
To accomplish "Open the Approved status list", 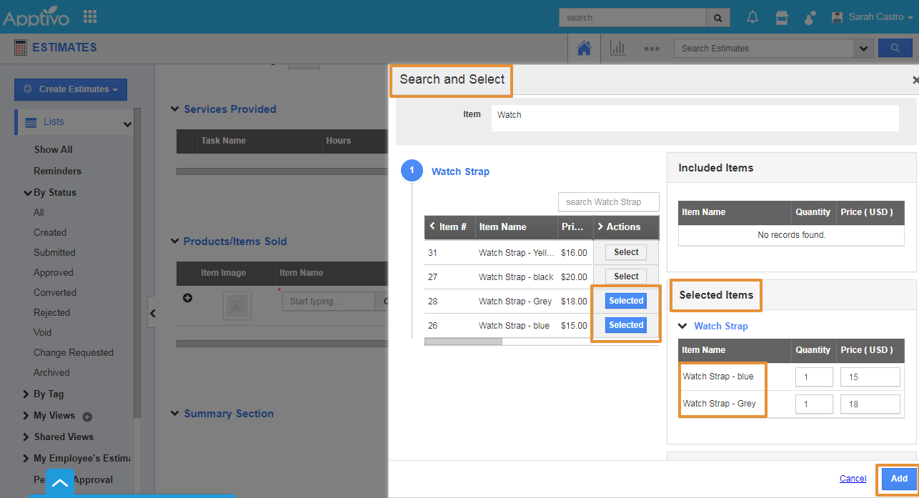I will (x=54, y=272).
